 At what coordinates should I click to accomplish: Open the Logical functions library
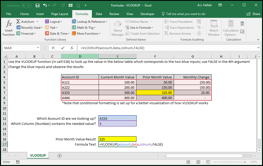tap(54, 22)
